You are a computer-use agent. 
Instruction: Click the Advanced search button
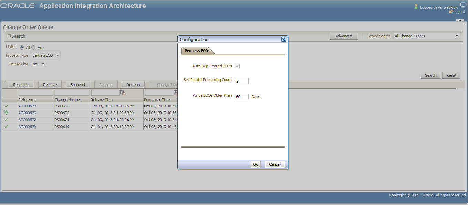(344, 36)
